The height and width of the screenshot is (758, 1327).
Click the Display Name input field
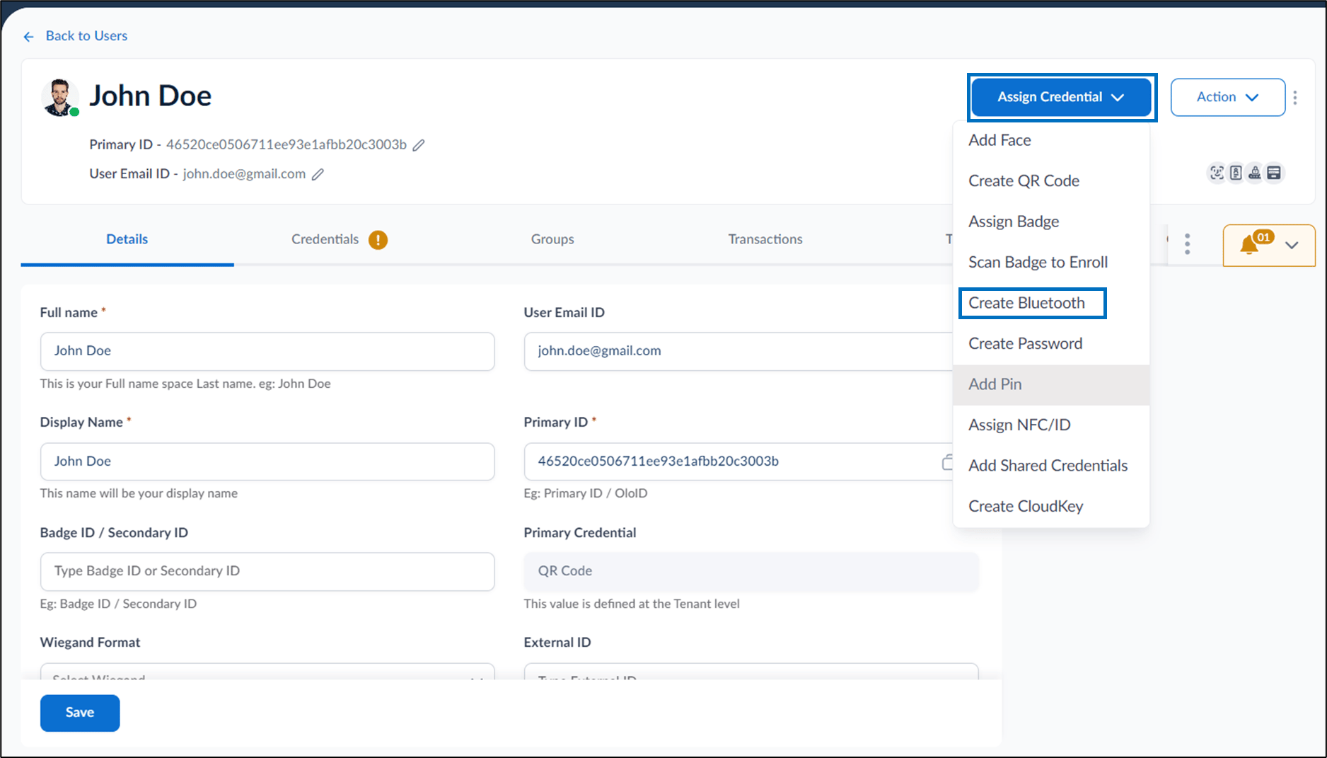point(267,461)
